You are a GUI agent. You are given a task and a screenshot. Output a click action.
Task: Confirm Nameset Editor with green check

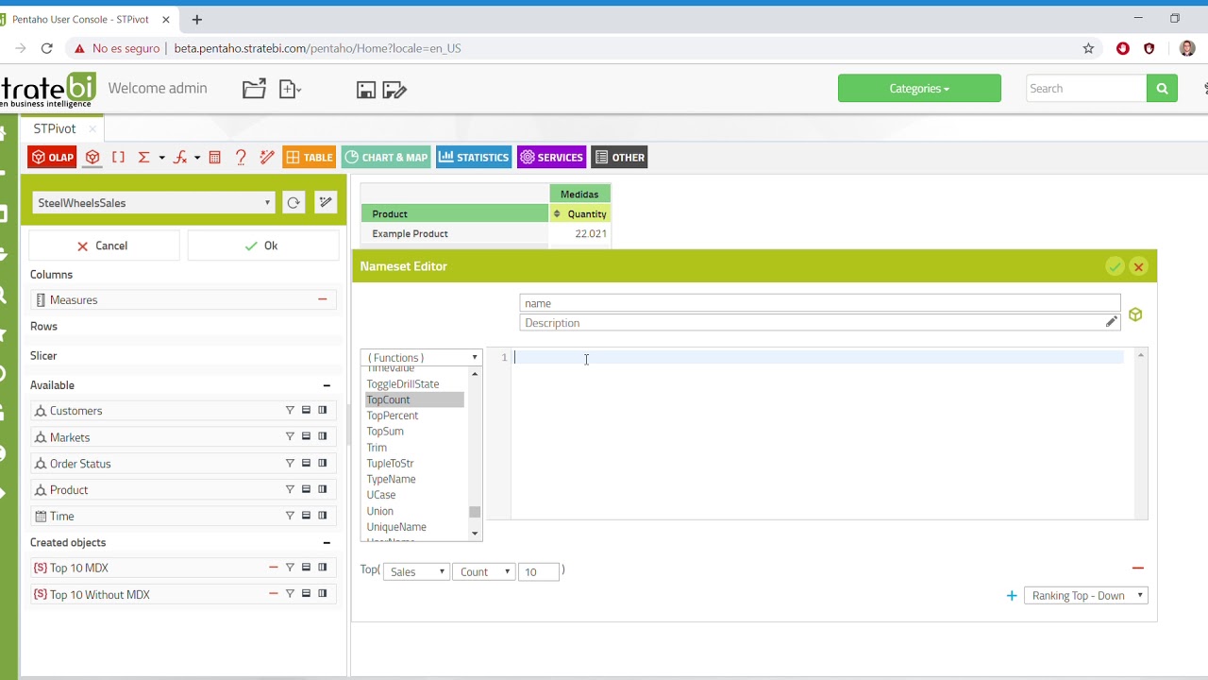pyautogui.click(x=1115, y=267)
